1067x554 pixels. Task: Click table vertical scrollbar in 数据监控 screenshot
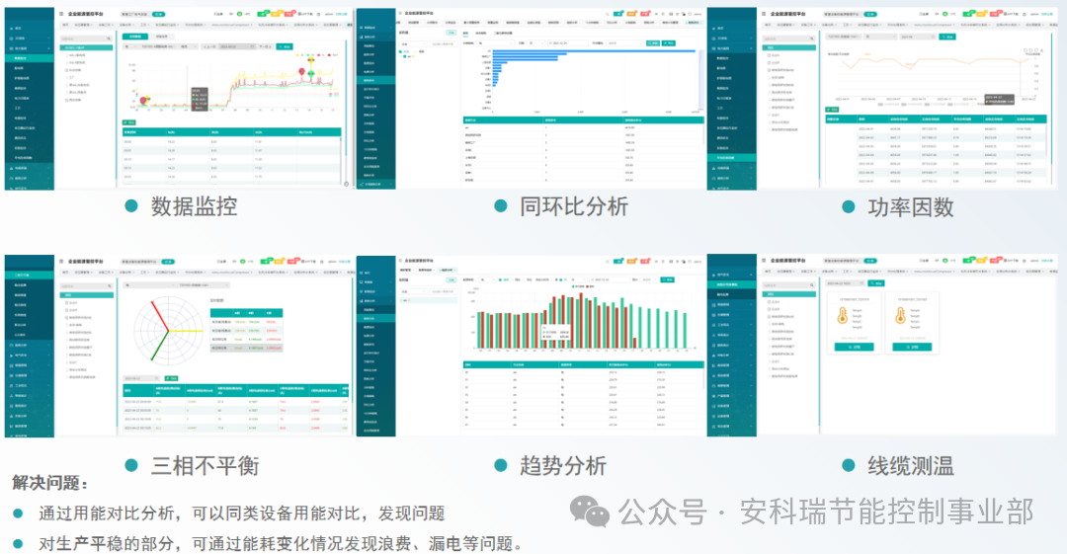coord(341,161)
